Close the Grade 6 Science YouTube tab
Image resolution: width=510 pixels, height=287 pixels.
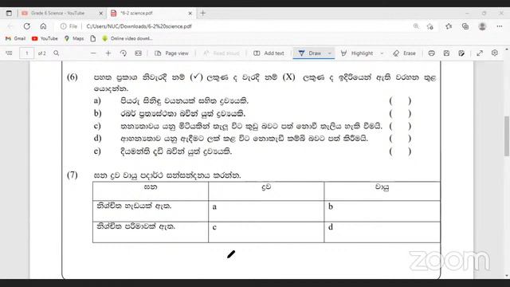(x=101, y=14)
